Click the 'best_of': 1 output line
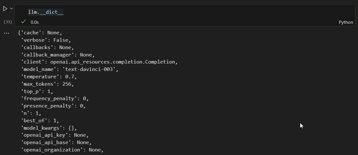Screen dimensions: 358x155 (x=40, y=120)
